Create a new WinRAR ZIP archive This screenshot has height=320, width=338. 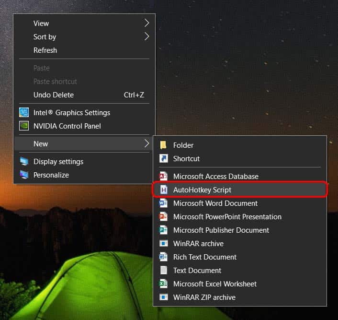coord(240,297)
